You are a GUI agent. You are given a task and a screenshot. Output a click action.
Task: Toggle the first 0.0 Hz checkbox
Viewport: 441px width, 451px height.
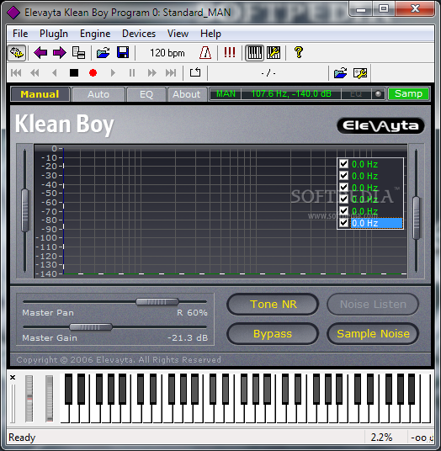tap(343, 164)
